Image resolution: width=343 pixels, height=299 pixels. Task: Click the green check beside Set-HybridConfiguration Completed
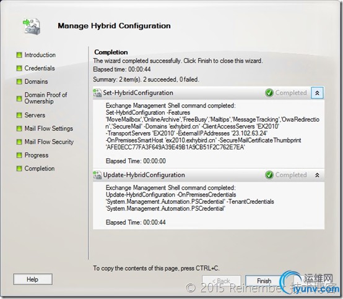pyautogui.click(x=269, y=93)
